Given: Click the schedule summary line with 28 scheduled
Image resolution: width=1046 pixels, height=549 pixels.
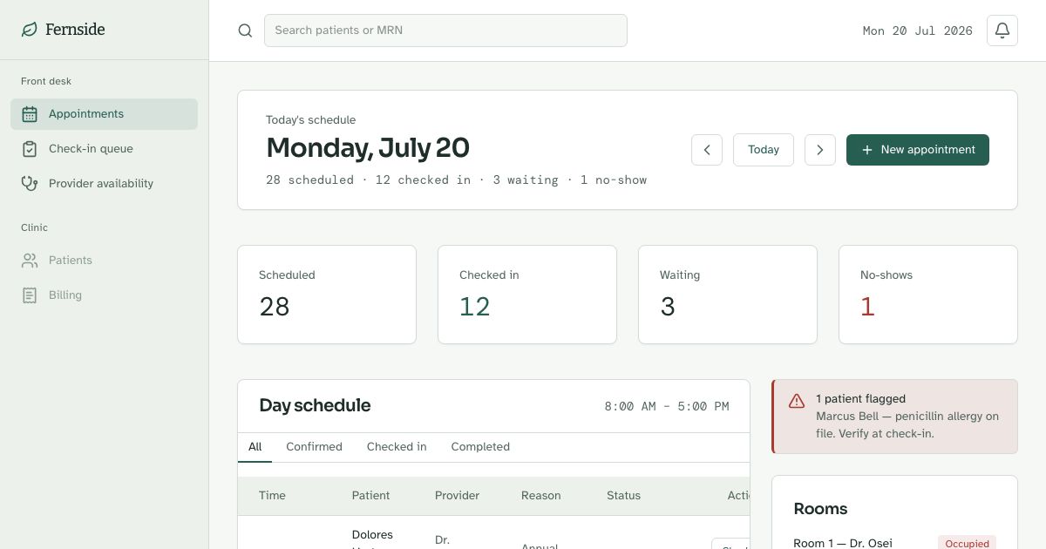Looking at the screenshot, I should [457, 180].
